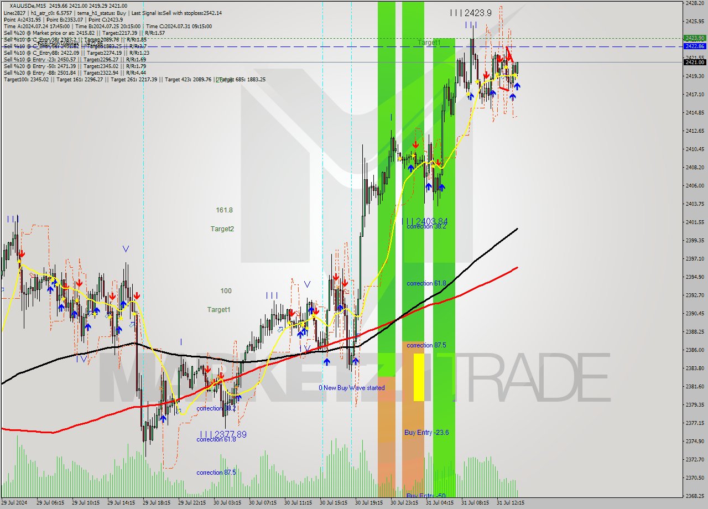
Task: Click 'correction 38.2' label under 2403.84
Action: (426, 226)
